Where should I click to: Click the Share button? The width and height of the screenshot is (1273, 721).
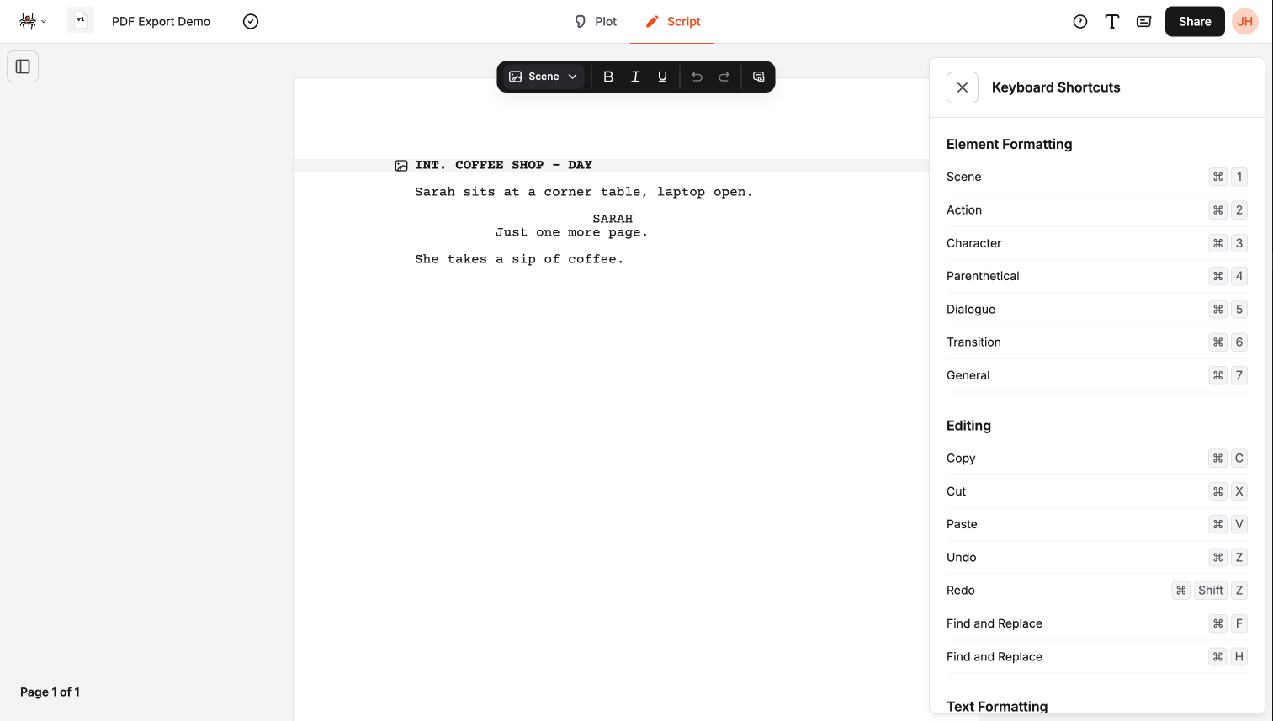point(1194,22)
